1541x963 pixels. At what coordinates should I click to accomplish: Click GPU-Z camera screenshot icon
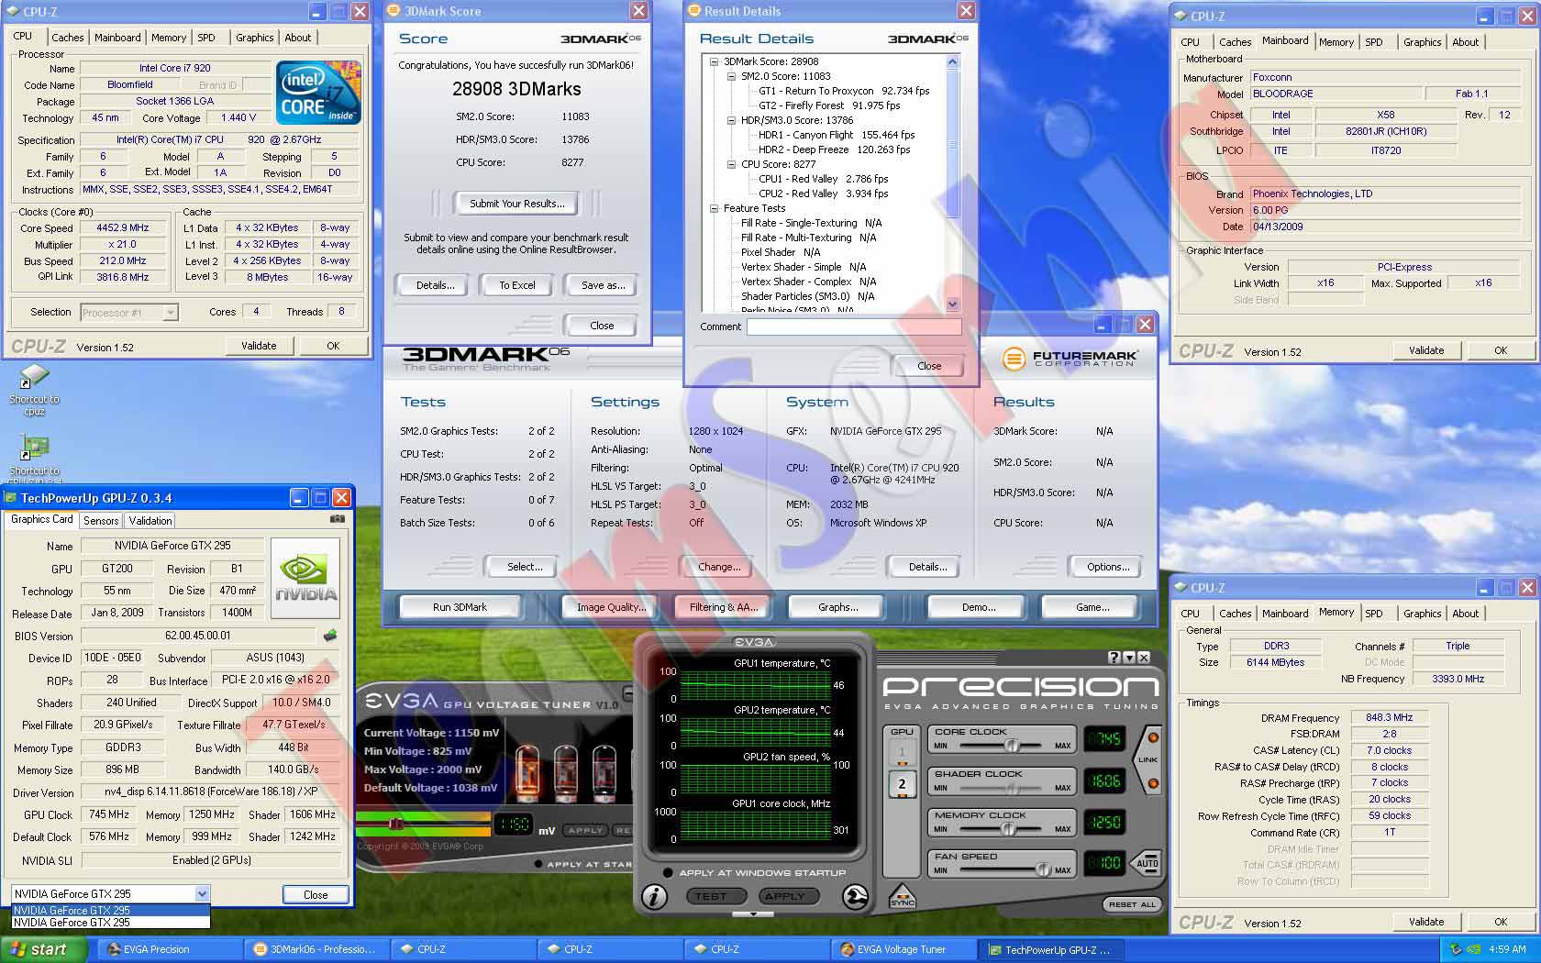pyautogui.click(x=338, y=519)
